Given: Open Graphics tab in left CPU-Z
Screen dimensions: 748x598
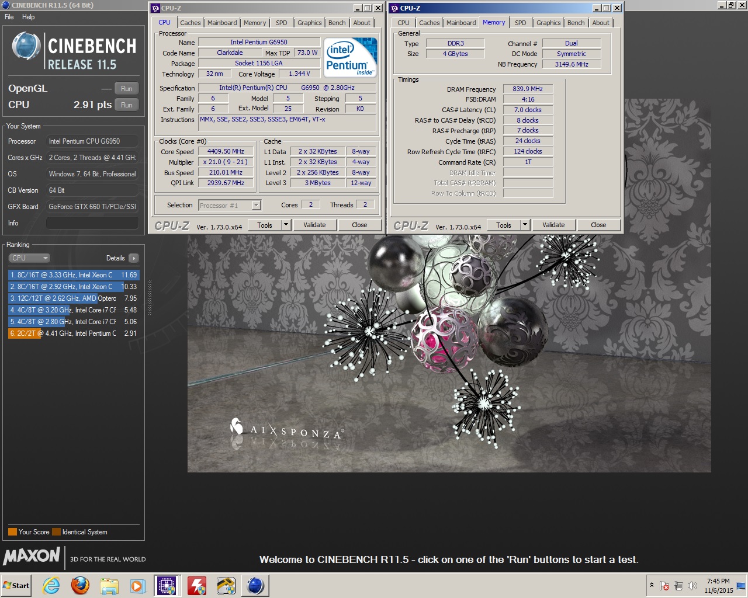Looking at the screenshot, I should click(309, 23).
